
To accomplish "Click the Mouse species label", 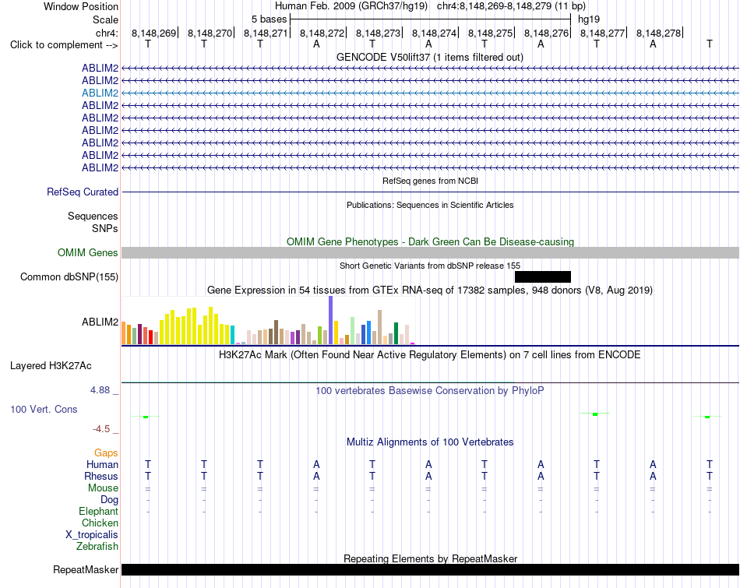I will tap(103, 488).
